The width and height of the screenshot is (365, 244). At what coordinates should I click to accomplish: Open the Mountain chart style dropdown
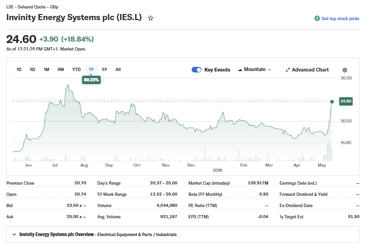(x=254, y=70)
